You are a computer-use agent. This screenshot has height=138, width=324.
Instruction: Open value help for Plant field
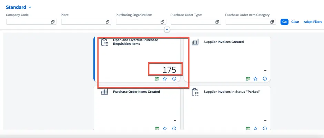tap(108, 22)
